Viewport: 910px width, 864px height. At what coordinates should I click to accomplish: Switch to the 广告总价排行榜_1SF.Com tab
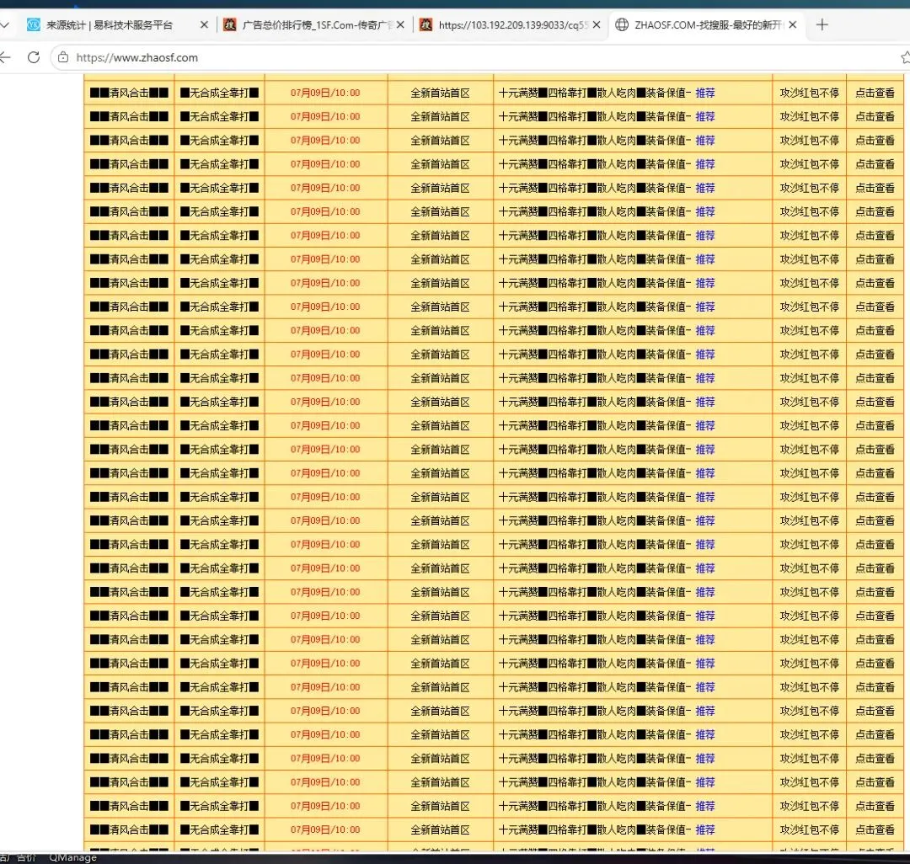click(314, 25)
